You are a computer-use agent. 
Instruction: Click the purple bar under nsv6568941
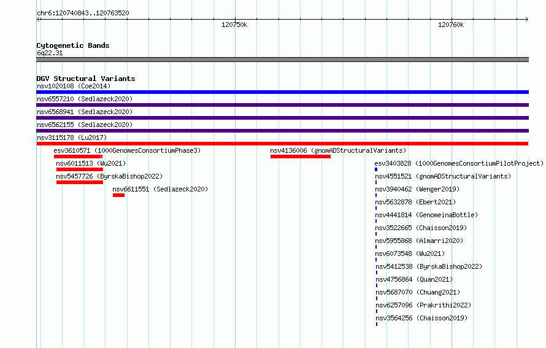click(x=282, y=118)
